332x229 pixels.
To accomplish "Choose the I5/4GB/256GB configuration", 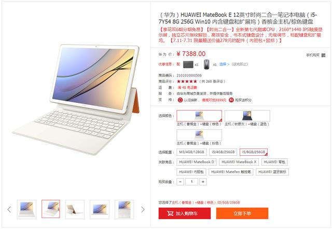I will pyautogui.click(x=223, y=152).
